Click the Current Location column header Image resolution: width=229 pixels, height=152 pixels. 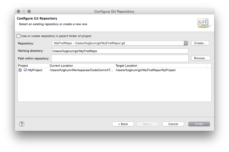click(x=82, y=66)
